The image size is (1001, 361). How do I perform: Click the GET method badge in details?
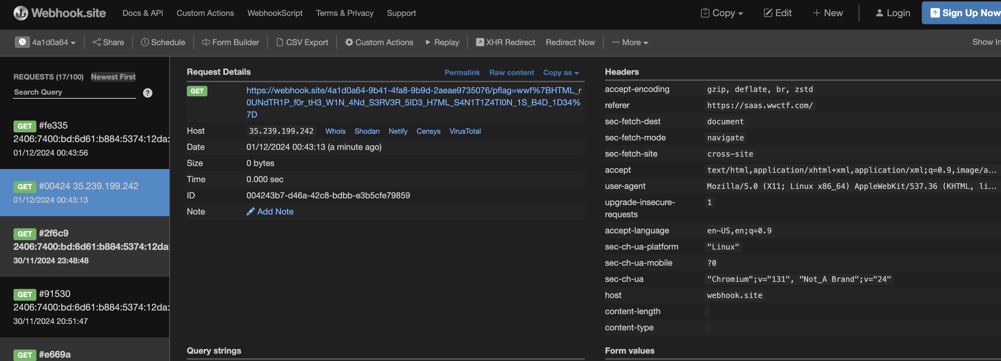click(x=197, y=91)
